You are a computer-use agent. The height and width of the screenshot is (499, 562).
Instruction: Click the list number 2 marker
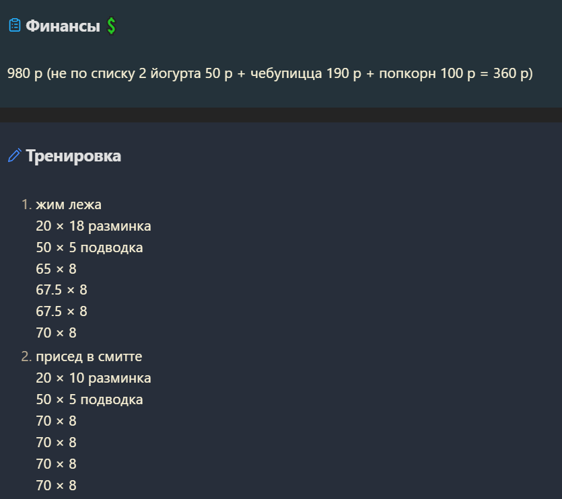click(x=26, y=356)
